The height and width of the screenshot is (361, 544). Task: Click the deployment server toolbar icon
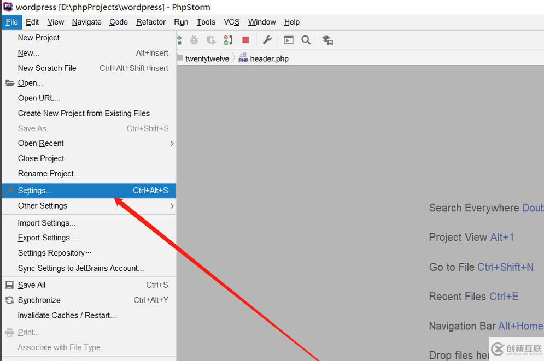click(x=327, y=40)
